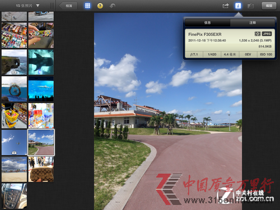
Task: Click the thumbnail panel resize grip handle
Action: [52, 6]
